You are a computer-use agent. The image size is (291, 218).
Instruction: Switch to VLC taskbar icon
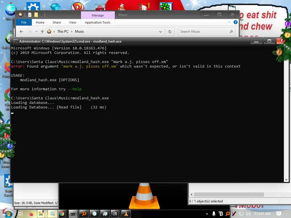tap(126, 214)
